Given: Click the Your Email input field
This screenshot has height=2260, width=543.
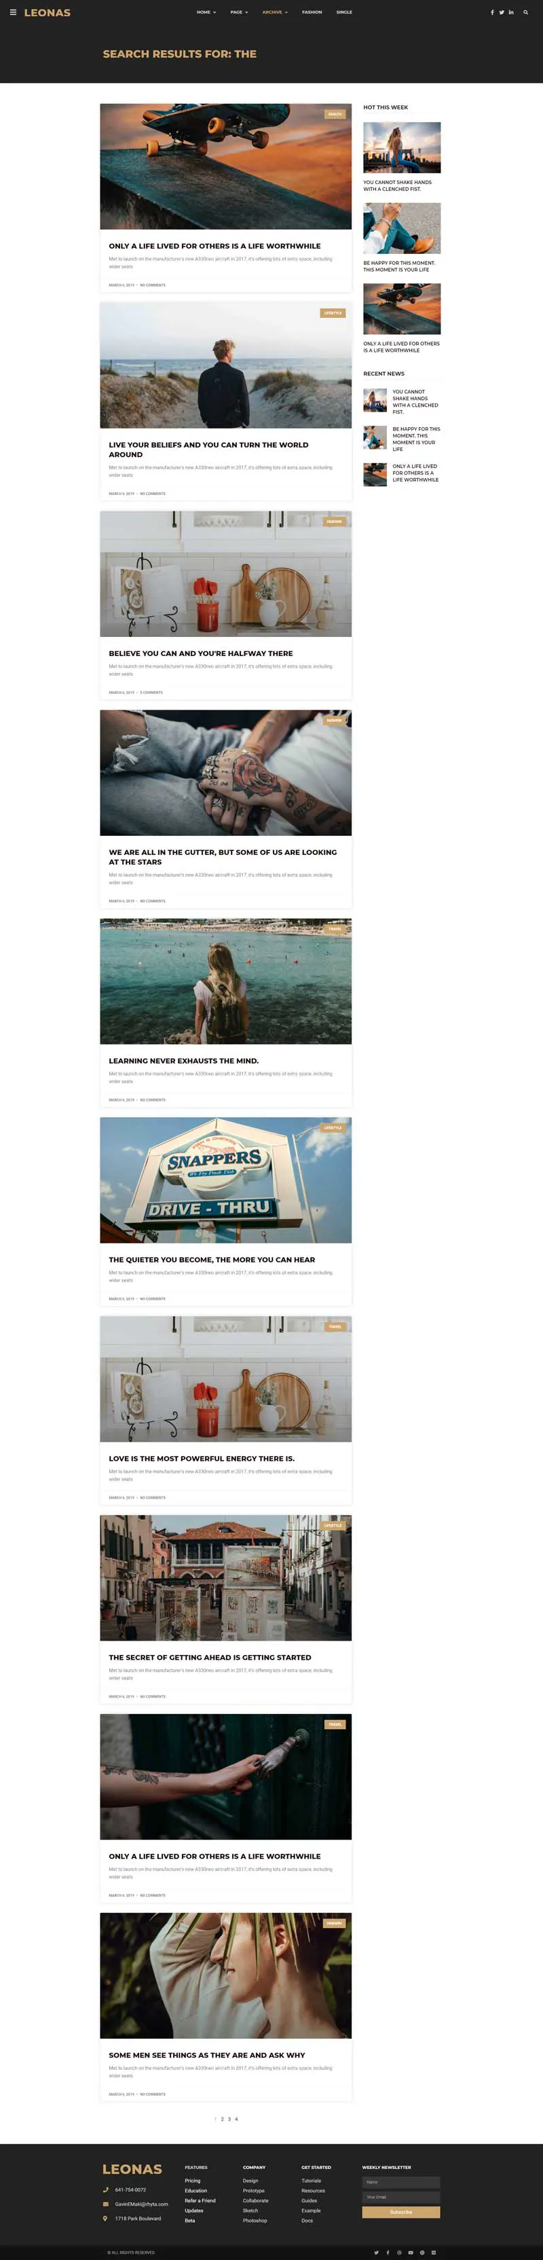Looking at the screenshot, I should coord(401,2197).
